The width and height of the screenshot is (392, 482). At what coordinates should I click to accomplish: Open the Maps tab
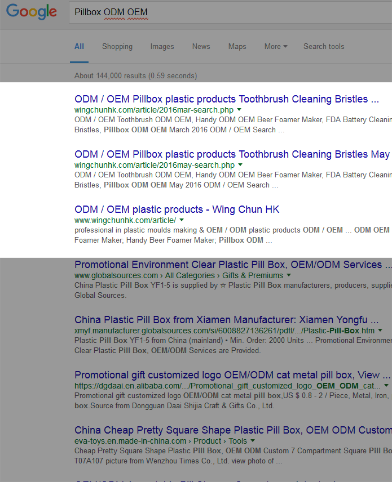pos(237,46)
